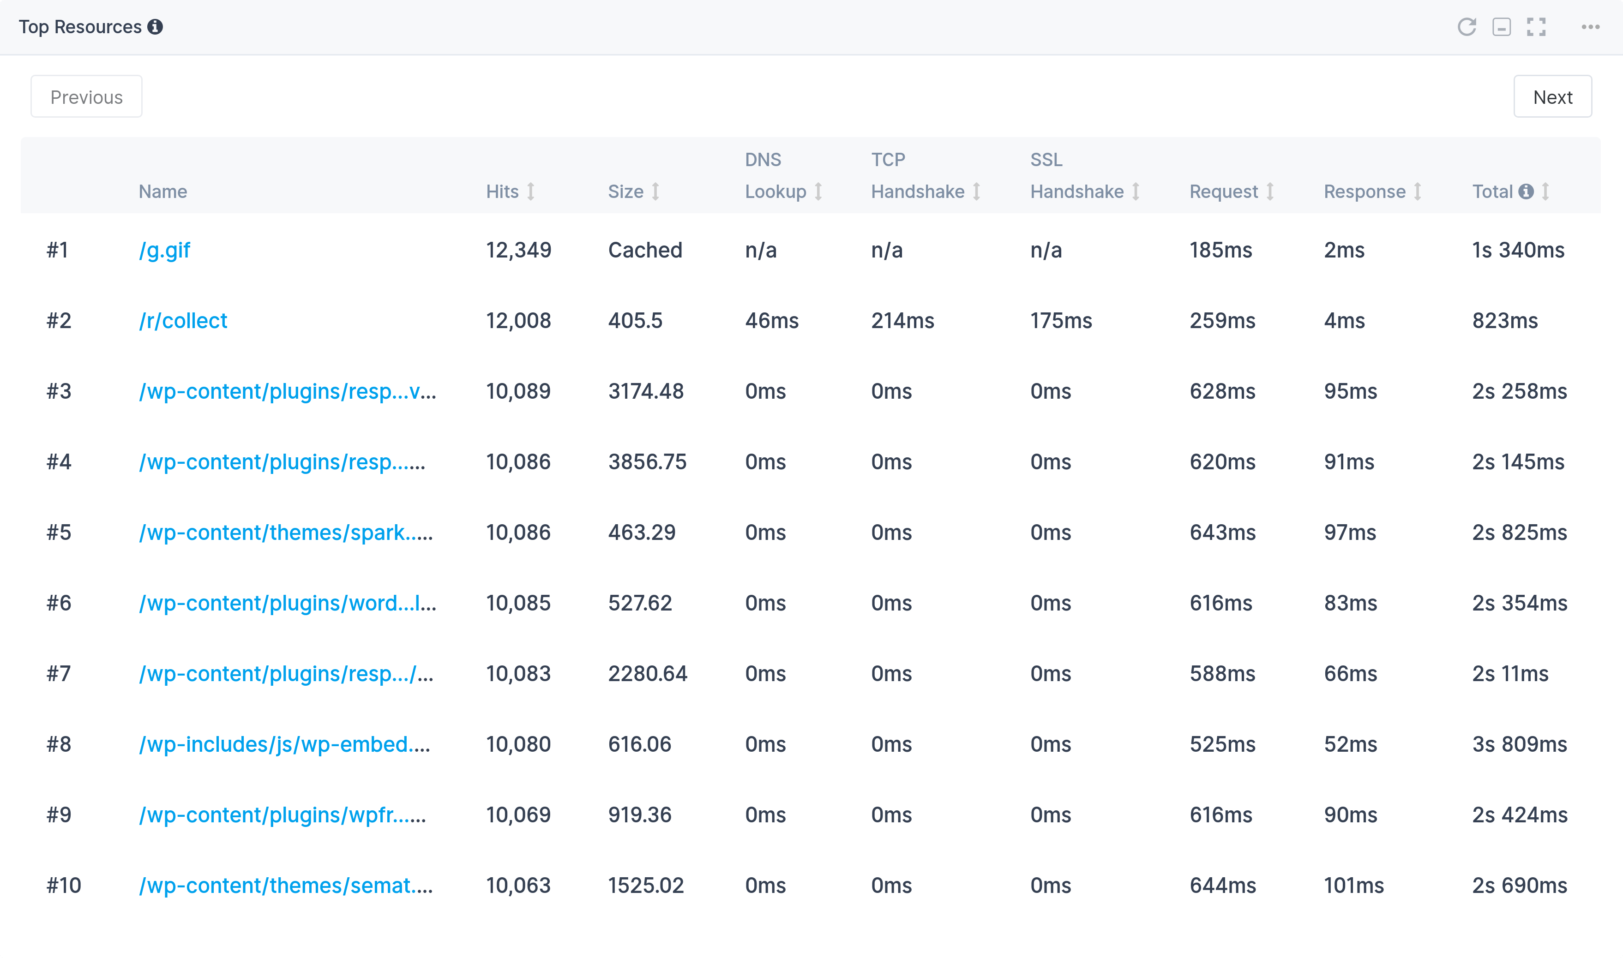The height and width of the screenshot is (958, 1623).
Task: Click the Response column header label
Action: click(1365, 192)
